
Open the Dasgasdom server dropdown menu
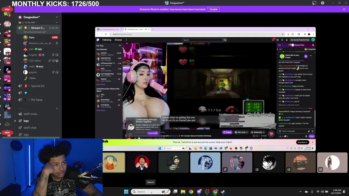pos(57,17)
